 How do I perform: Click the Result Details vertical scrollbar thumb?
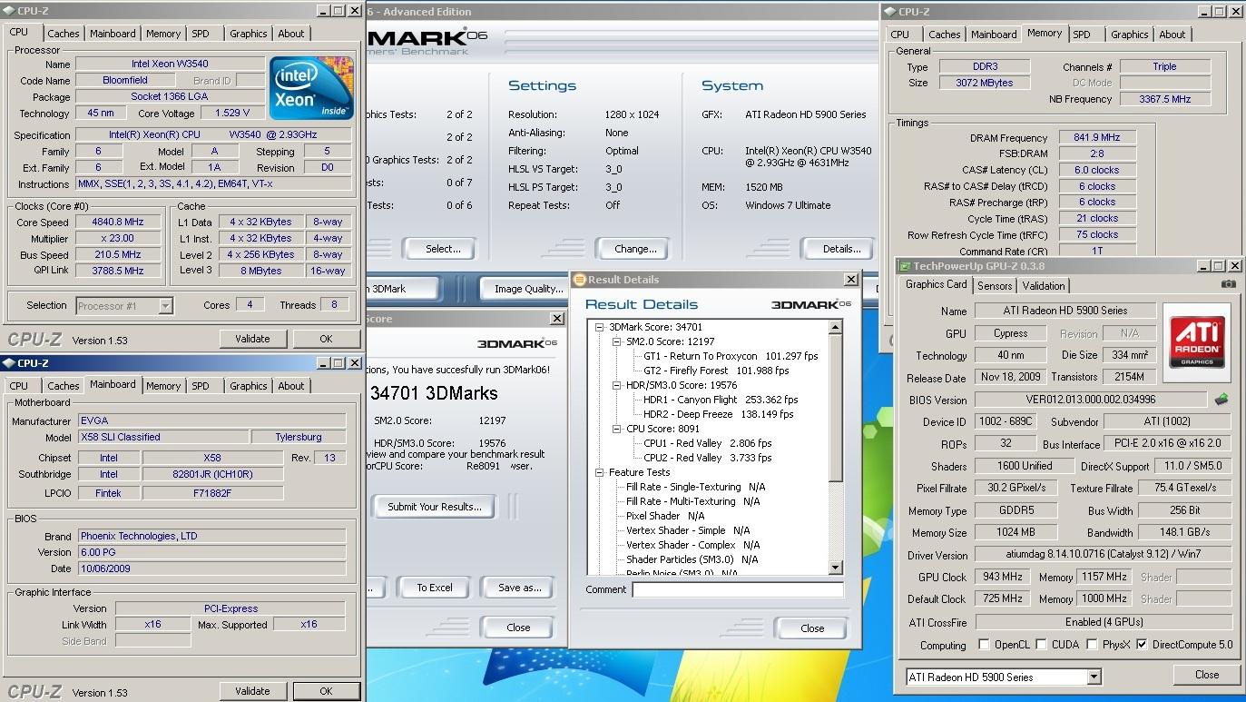coord(836,408)
